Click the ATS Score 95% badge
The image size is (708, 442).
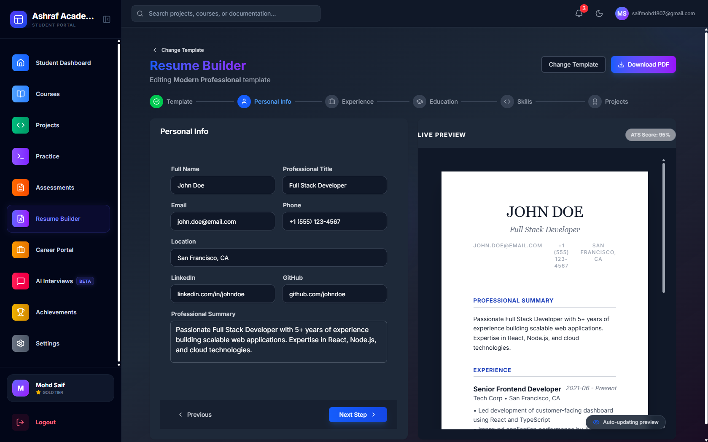click(x=650, y=135)
